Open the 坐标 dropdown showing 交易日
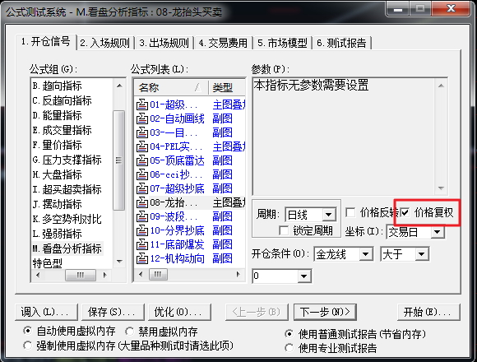Viewport: 477px width, 362px height. (438, 232)
